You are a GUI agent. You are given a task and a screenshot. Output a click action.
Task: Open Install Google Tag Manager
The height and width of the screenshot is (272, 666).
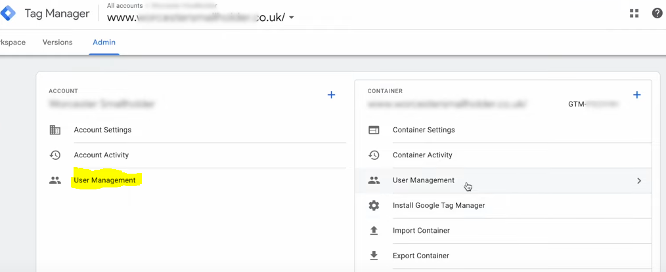[439, 205]
